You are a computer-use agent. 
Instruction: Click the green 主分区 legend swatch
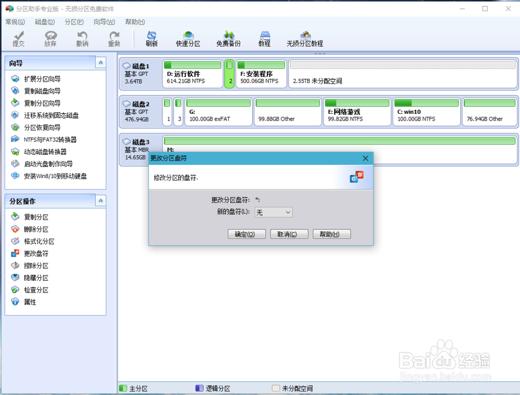point(124,388)
